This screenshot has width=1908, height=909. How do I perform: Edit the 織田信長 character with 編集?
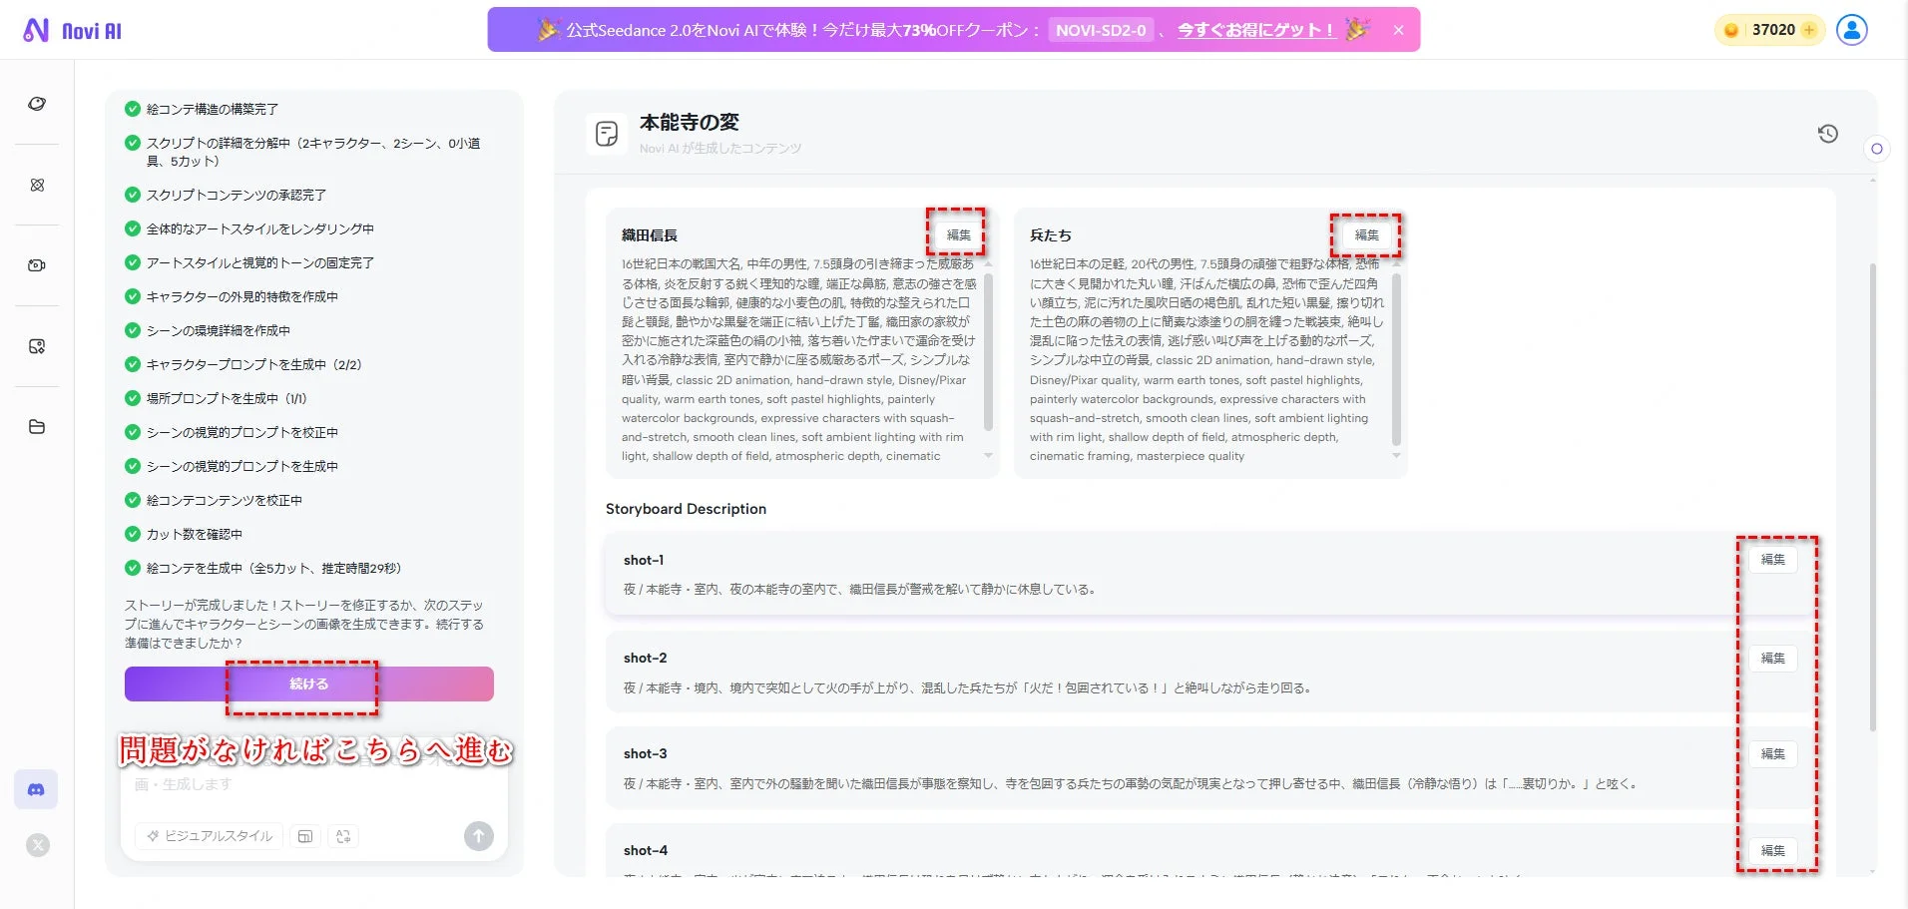tap(957, 235)
